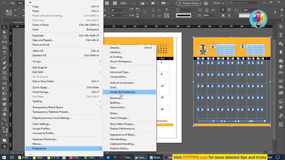
Task: Click the Publish Online button
Action: pos(188,3)
